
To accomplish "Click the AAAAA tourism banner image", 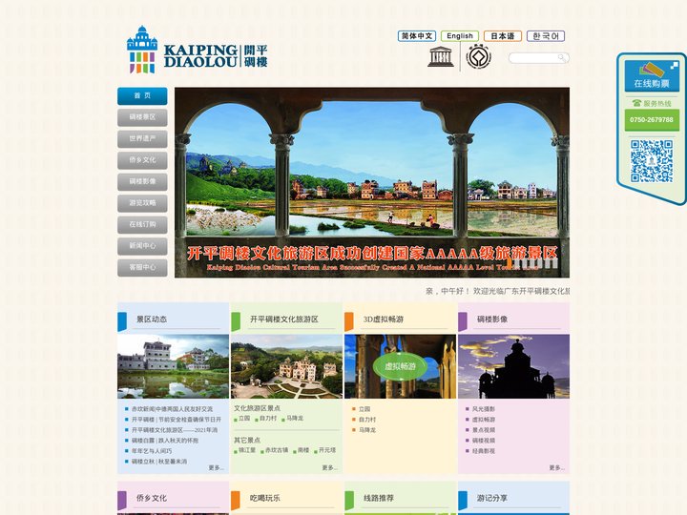I will coord(372,182).
